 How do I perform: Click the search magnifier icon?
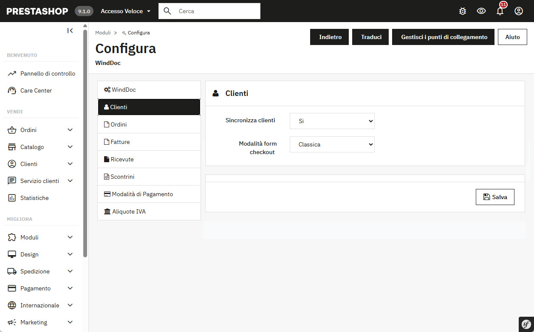167,11
